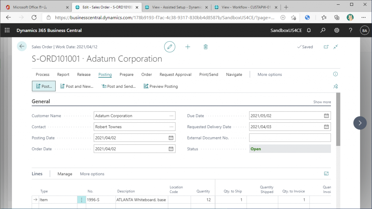Show more options for the 1996-S line

tap(81, 200)
